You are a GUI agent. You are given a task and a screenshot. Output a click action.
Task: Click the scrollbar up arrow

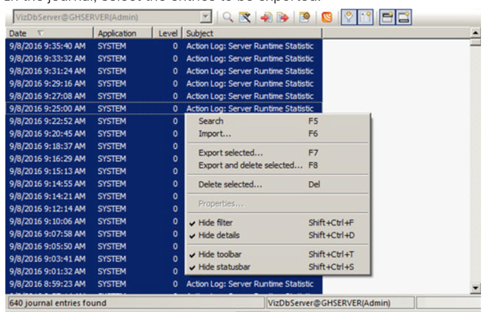[x=476, y=33]
